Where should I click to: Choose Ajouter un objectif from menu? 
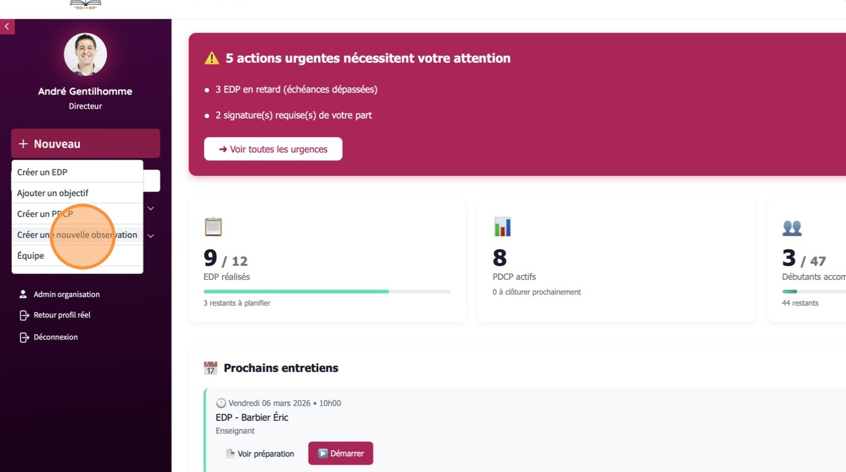pos(53,193)
